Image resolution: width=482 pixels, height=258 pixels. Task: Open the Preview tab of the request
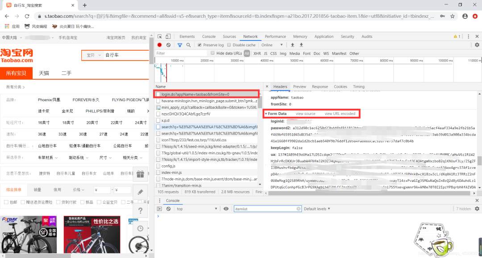(299, 87)
